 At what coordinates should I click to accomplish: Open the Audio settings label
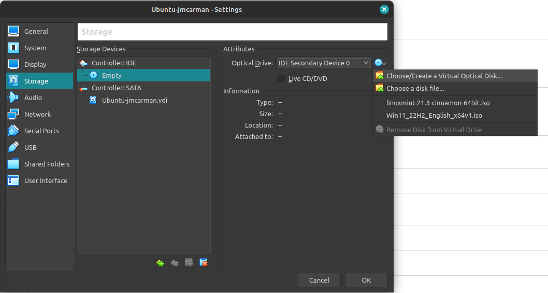[33, 97]
